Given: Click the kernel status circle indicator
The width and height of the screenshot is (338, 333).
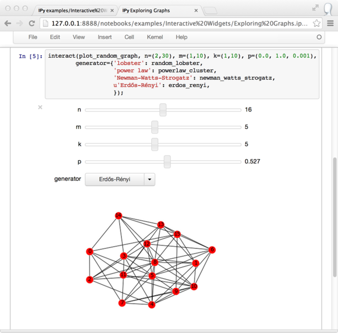Looking at the screenshot, I should tap(319, 37).
